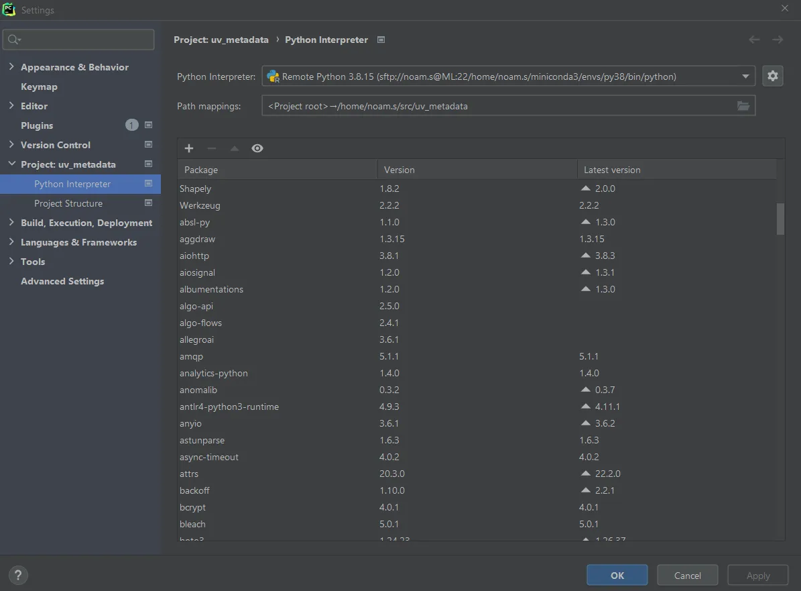Click the PyCharm logo in title bar
This screenshot has width=801, height=591.
[x=9, y=9]
